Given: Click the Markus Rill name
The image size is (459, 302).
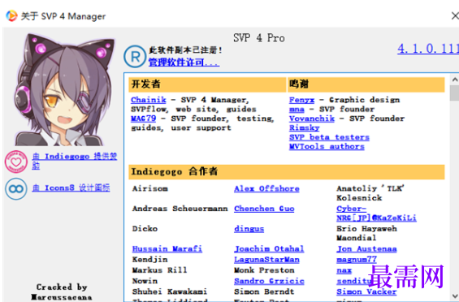Looking at the screenshot, I should click(159, 270).
